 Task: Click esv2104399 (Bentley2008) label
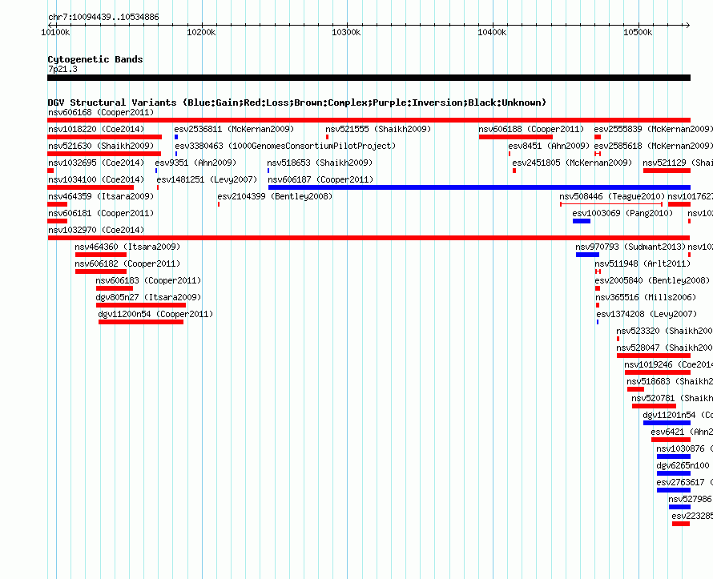click(x=275, y=196)
